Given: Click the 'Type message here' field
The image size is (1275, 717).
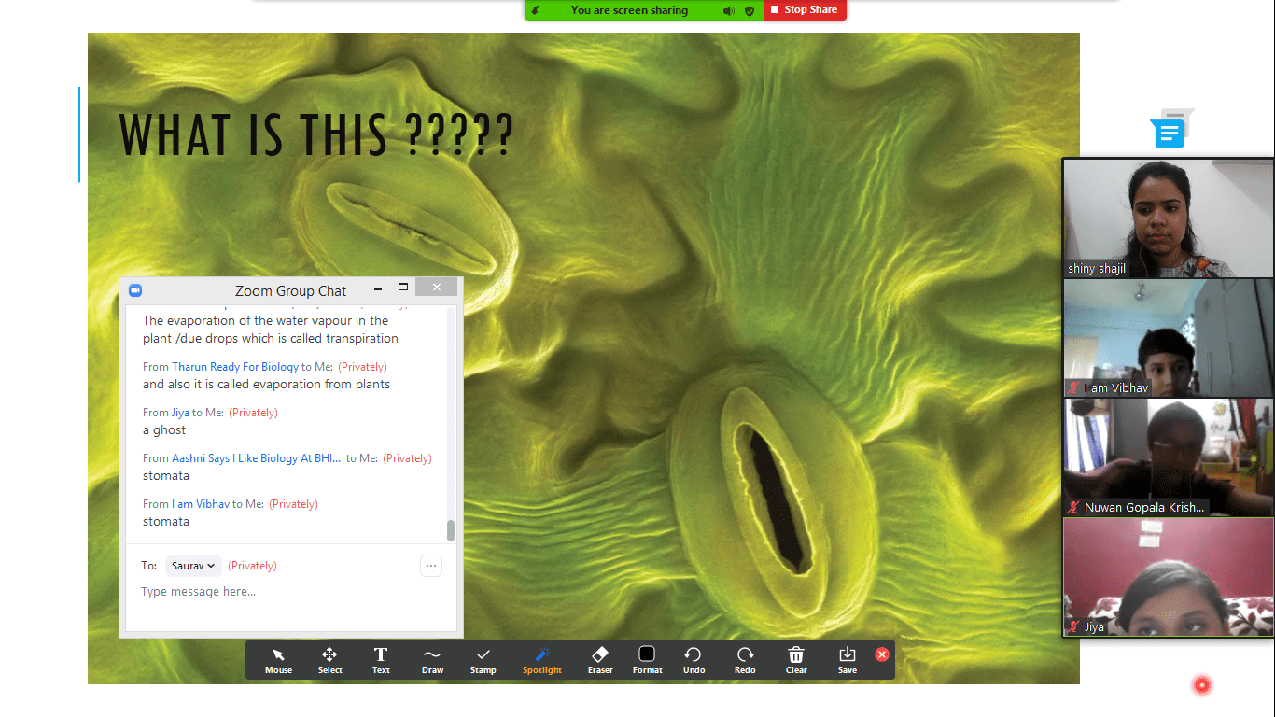Looking at the screenshot, I should [280, 592].
